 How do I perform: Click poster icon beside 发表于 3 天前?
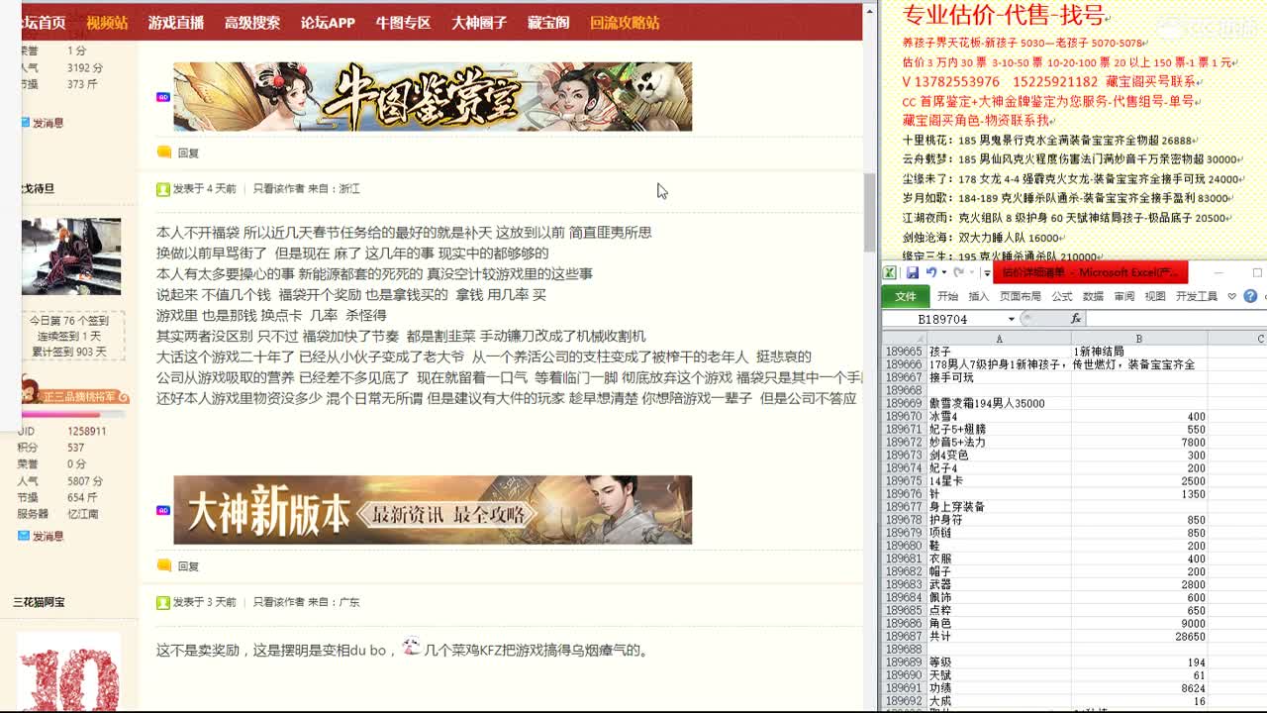(x=162, y=601)
